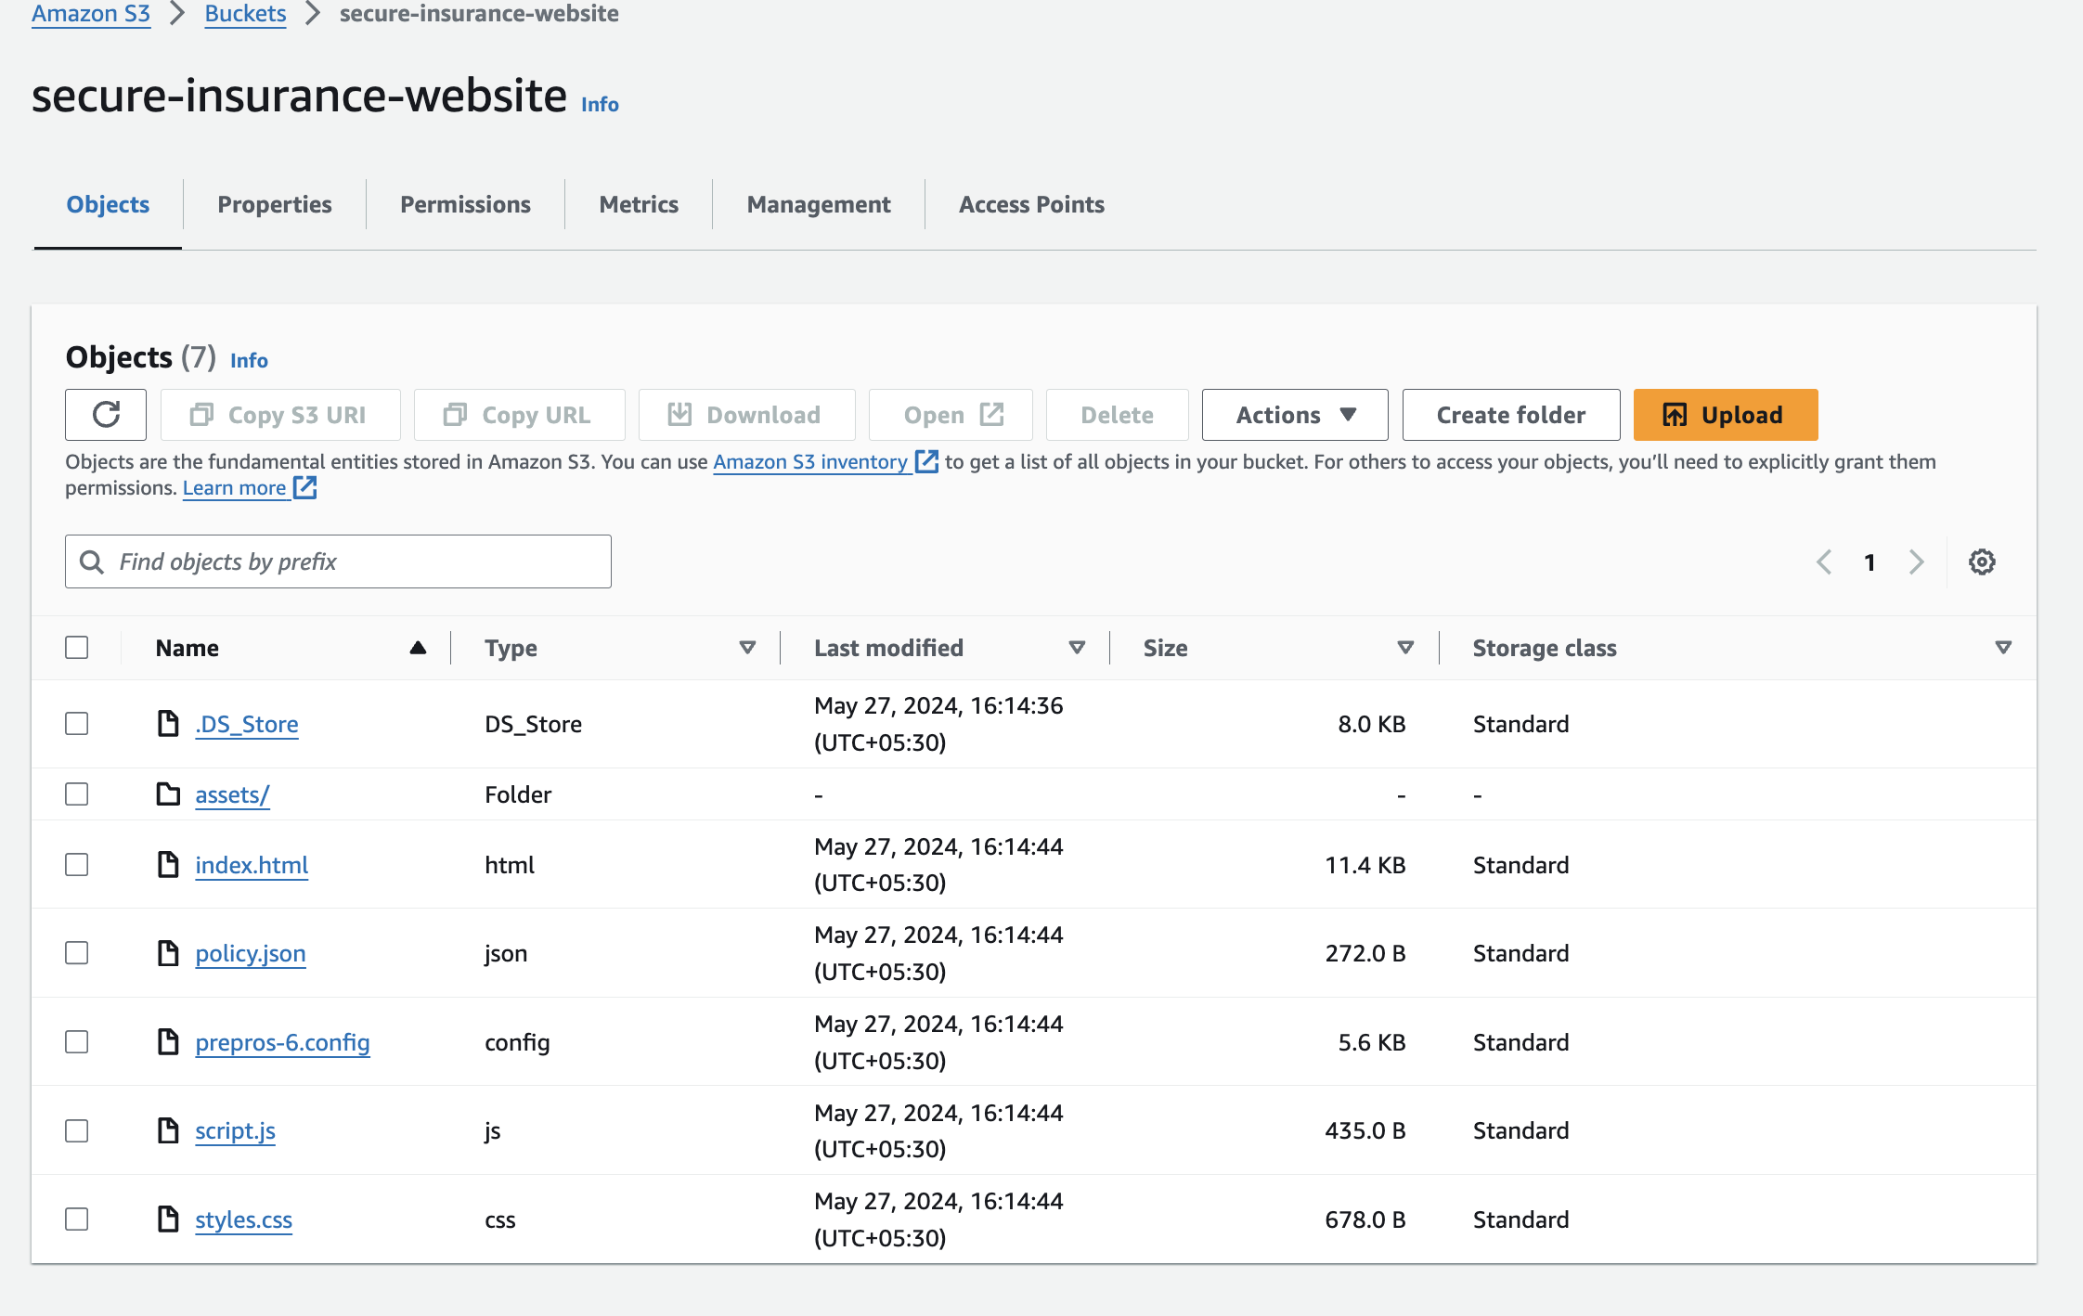Screen dimensions: 2083x1316
Task: Open the .DS_Store object link
Action: pyautogui.click(x=247, y=724)
